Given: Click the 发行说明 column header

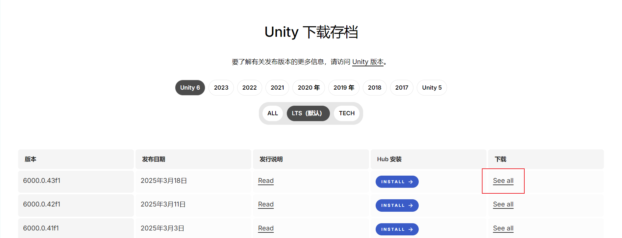Looking at the screenshot, I should pos(311,159).
